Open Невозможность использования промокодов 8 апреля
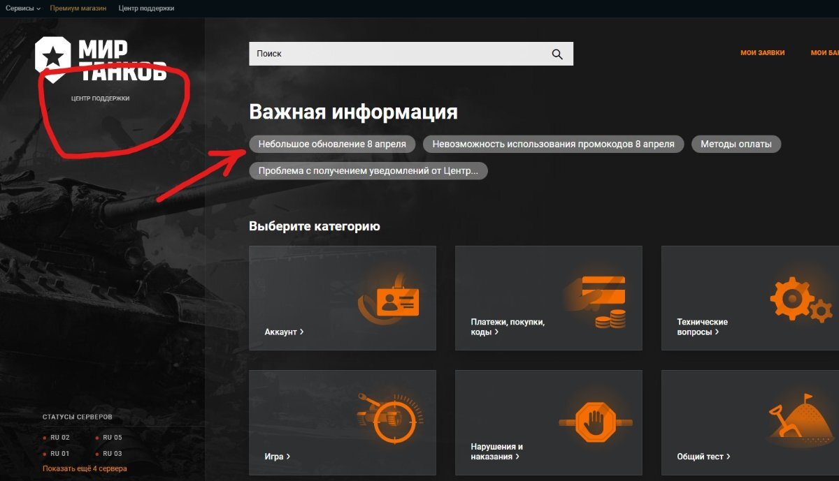Viewport: 839px width, 481px height. click(x=554, y=144)
